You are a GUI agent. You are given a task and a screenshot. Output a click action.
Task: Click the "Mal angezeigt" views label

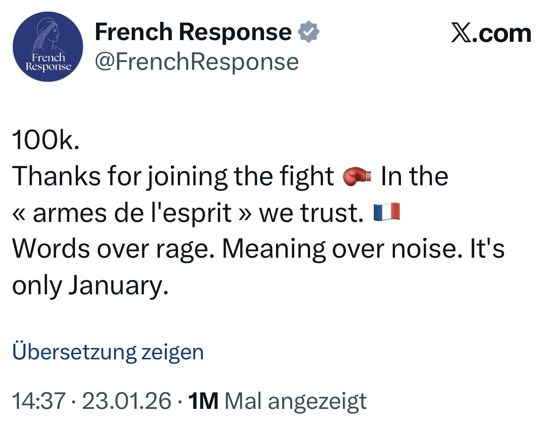tap(295, 401)
